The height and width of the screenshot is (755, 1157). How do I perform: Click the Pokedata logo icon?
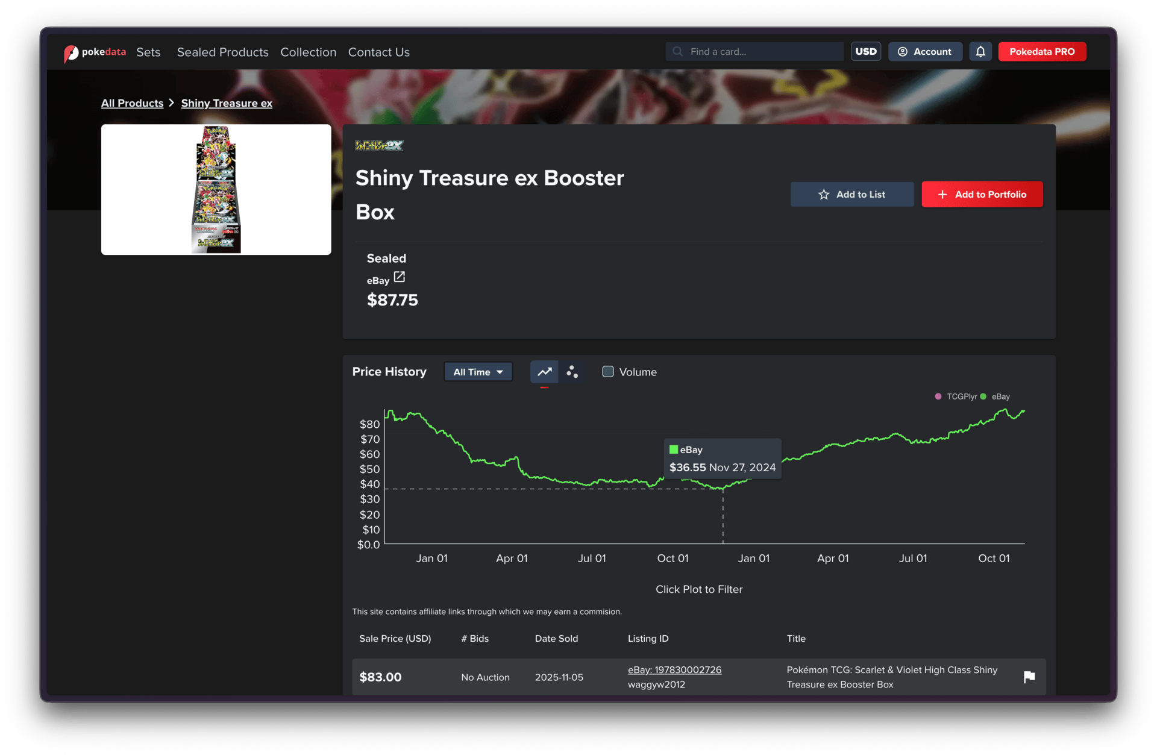point(71,53)
